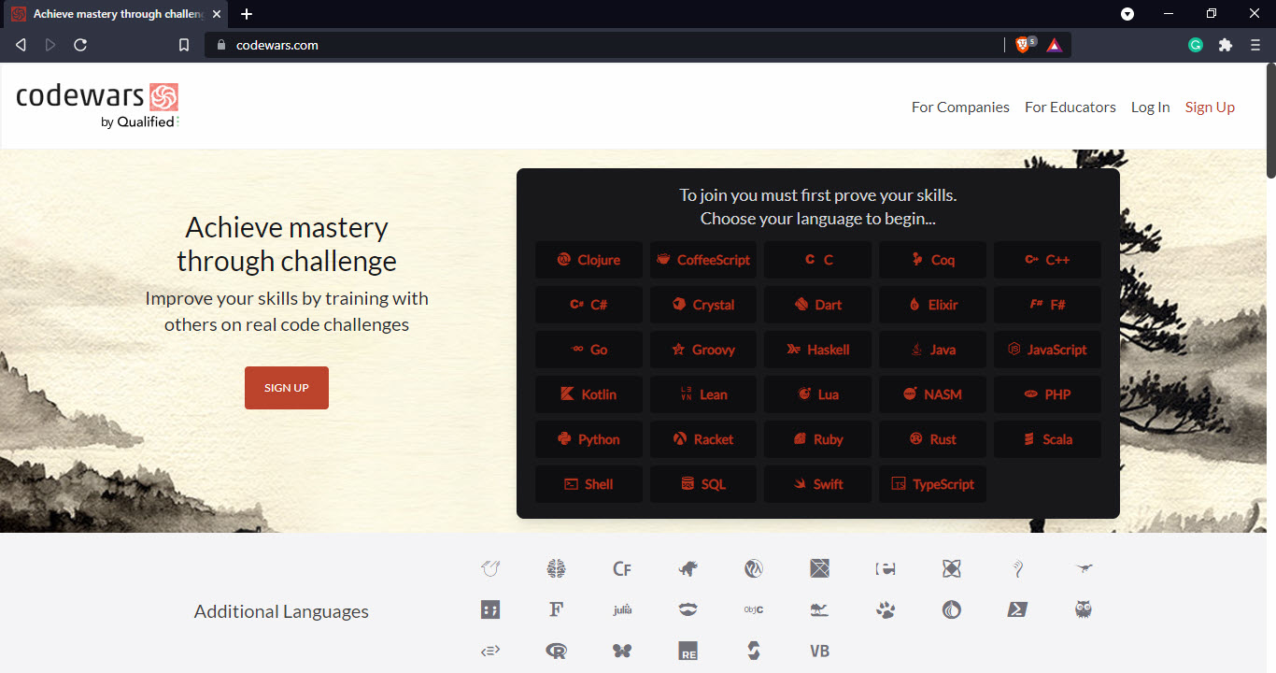This screenshot has height=673, width=1276.
Task: Open the tab search dropdown arrow
Action: (x=1127, y=14)
